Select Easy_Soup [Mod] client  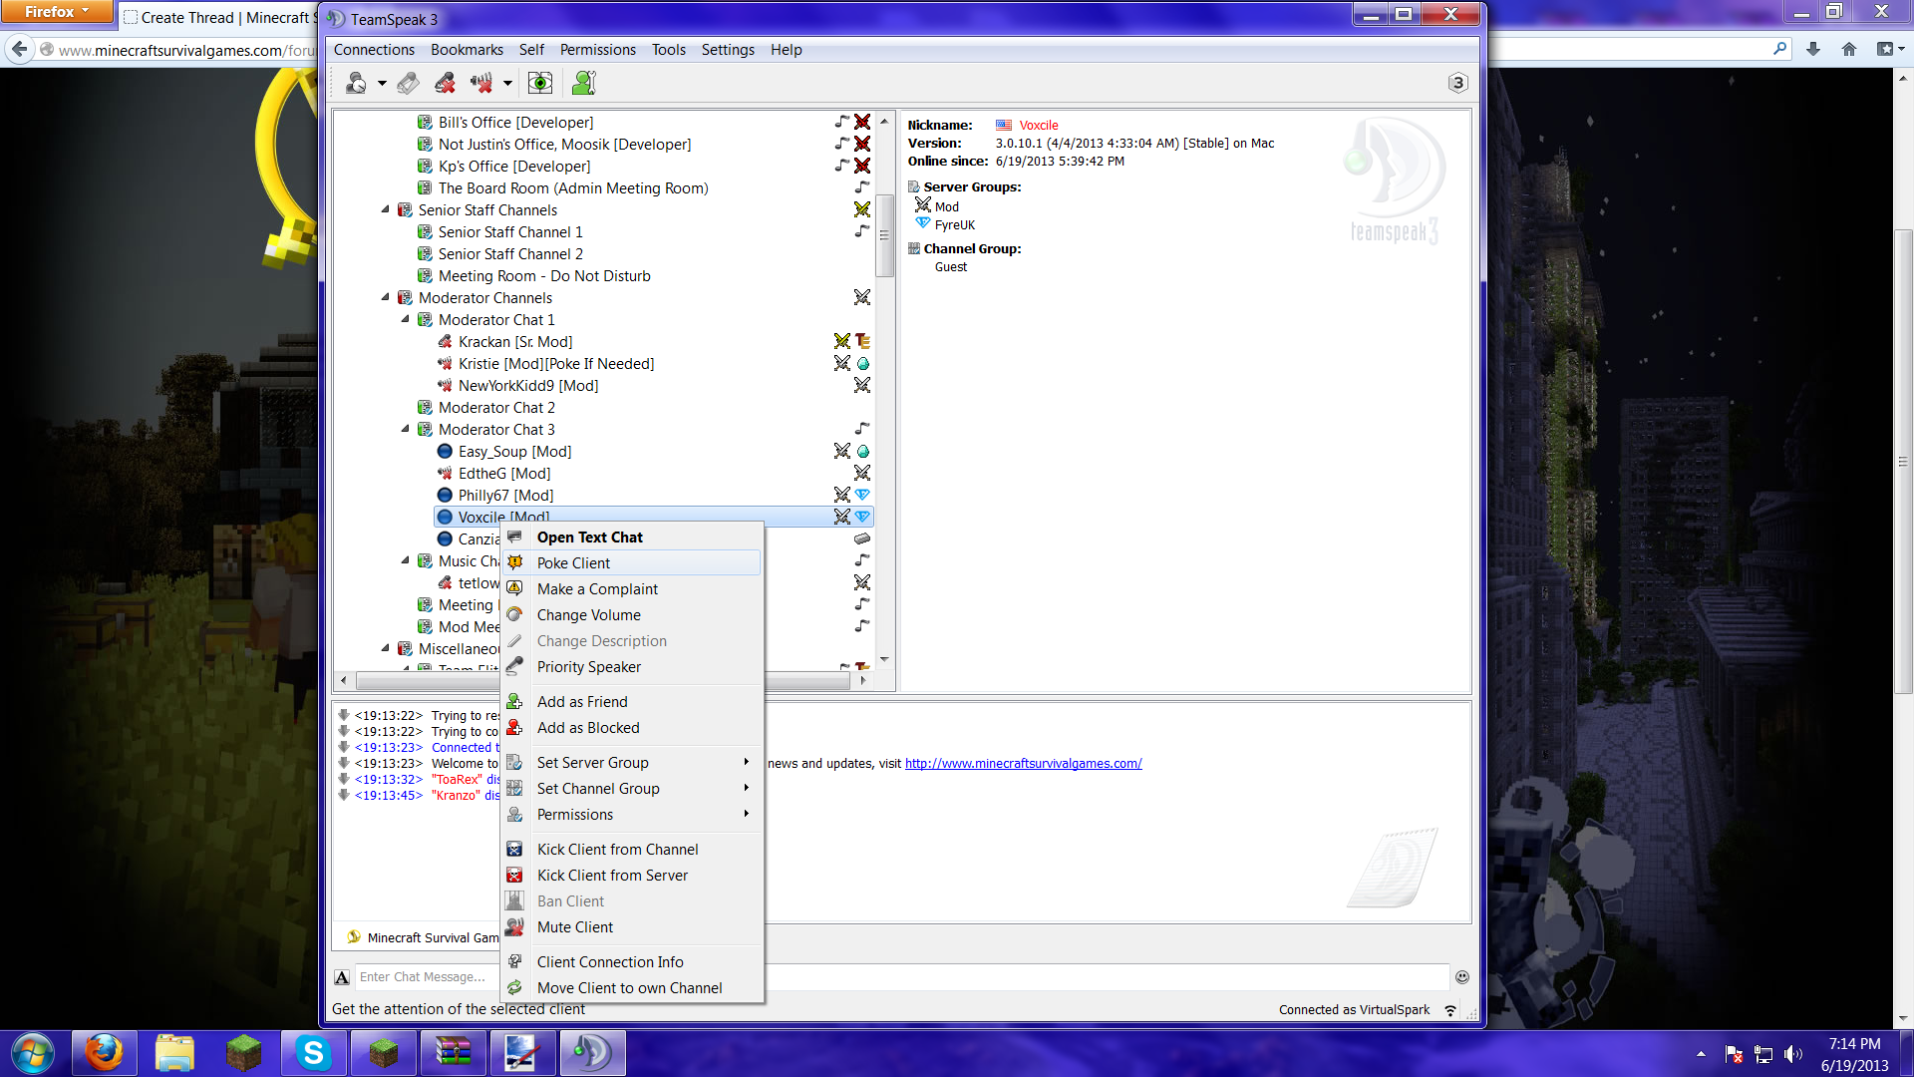pos(514,452)
